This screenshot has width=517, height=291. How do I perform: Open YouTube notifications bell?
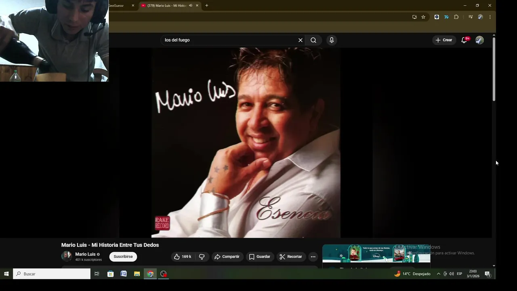464,40
